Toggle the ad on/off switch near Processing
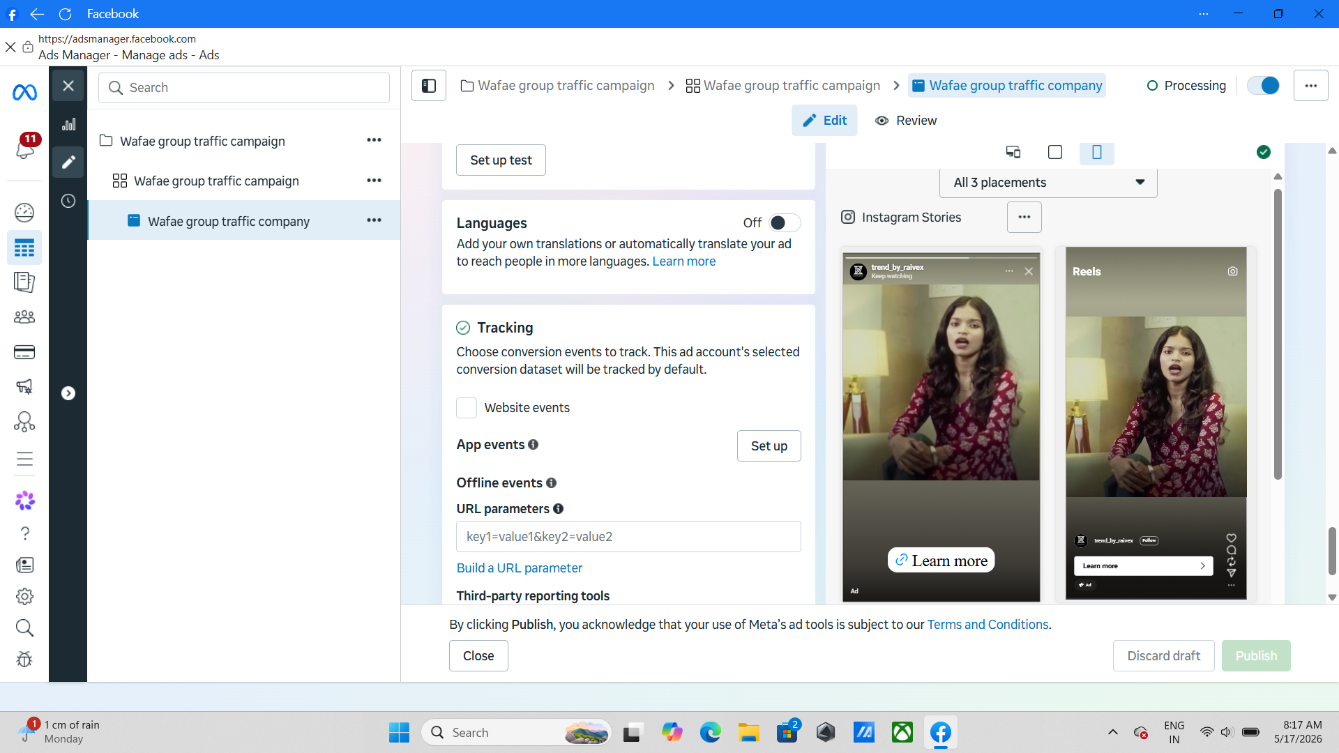The image size is (1339, 753). pyautogui.click(x=1264, y=86)
